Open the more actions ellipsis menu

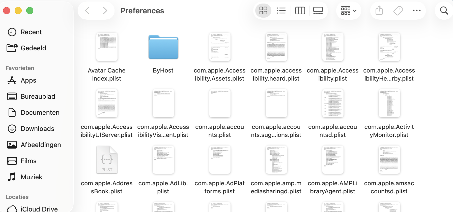coord(417,11)
